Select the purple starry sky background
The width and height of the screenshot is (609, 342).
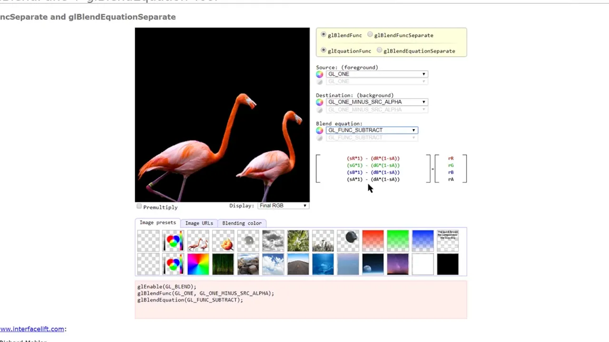(398, 265)
